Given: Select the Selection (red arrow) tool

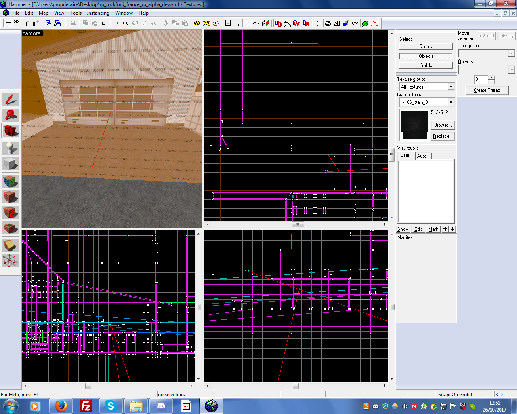Looking at the screenshot, I should (11, 99).
